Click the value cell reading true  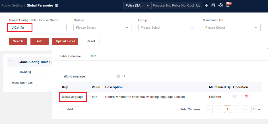(x=94, y=97)
